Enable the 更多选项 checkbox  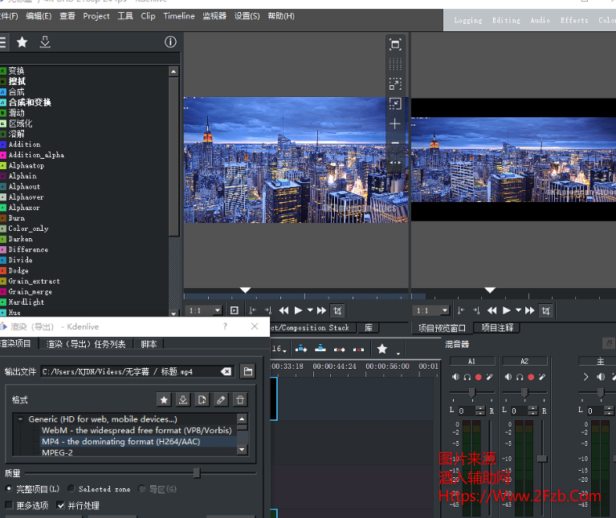coord(9,506)
